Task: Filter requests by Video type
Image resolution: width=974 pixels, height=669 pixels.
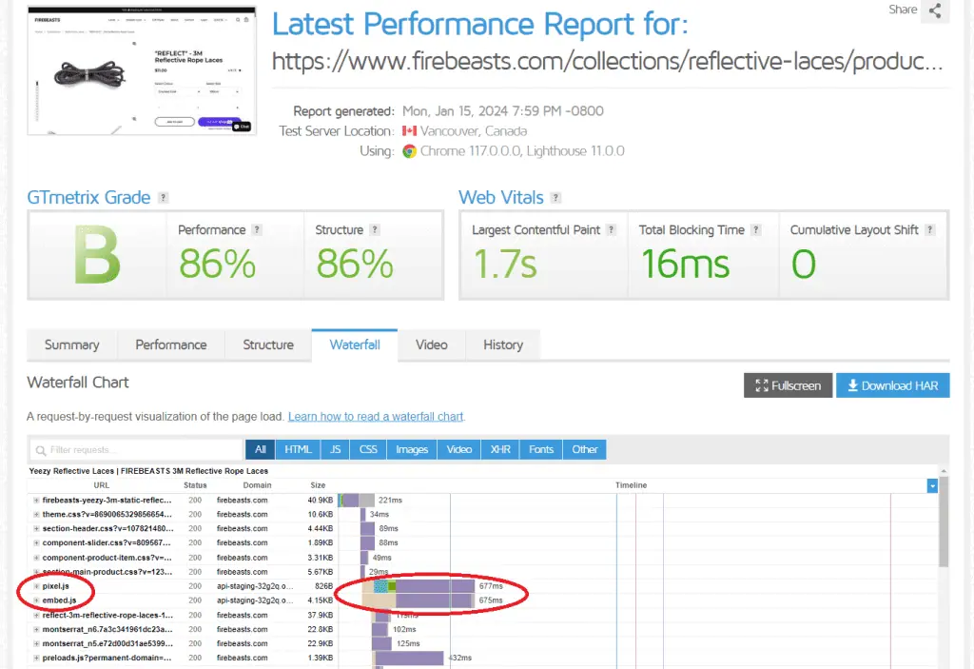Action: (459, 449)
